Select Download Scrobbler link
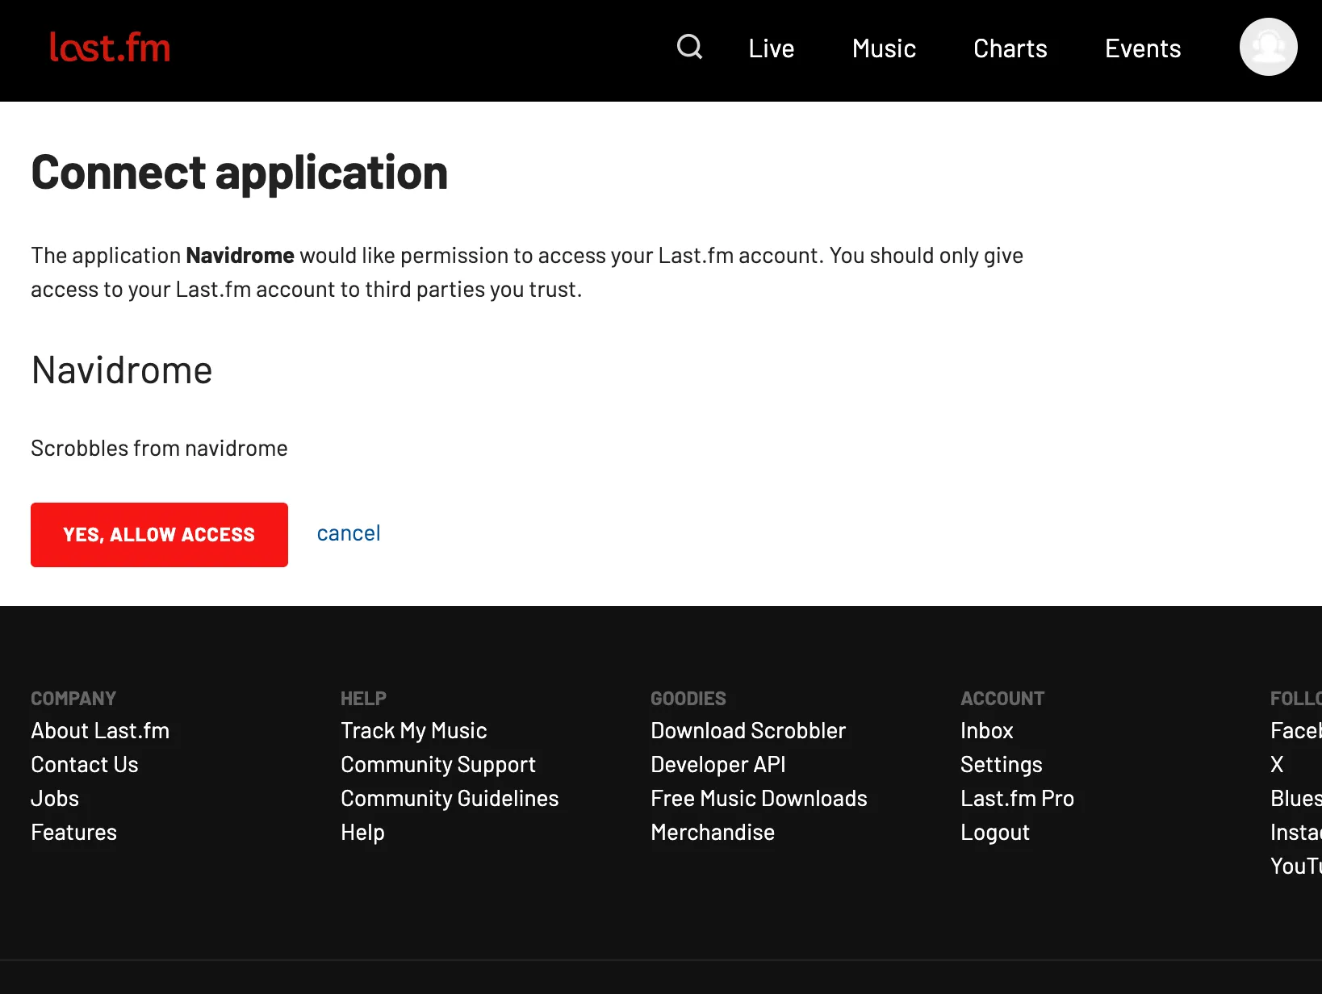Viewport: 1322px width, 994px height. (x=747, y=730)
